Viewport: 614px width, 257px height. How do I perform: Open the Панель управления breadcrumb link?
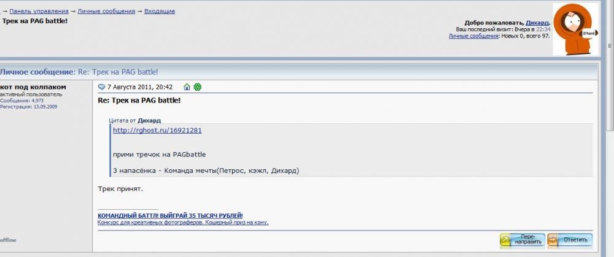[36, 11]
